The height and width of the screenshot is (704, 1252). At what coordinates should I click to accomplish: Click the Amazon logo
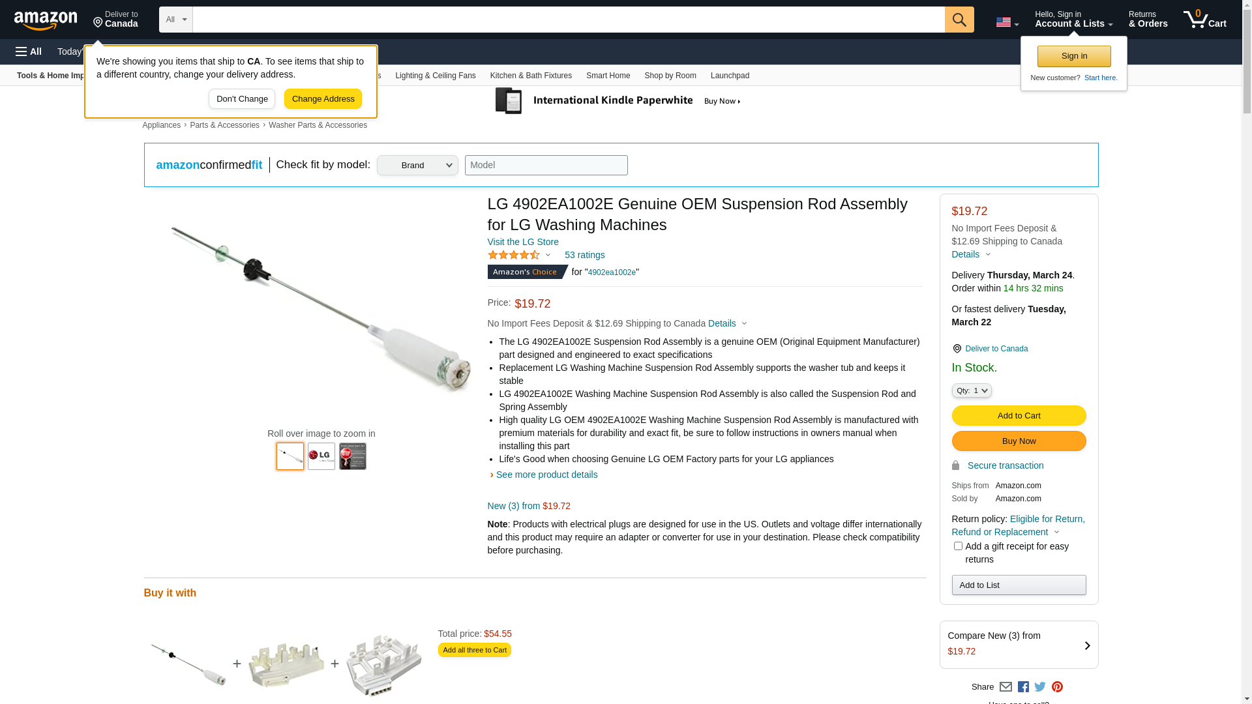46,20
